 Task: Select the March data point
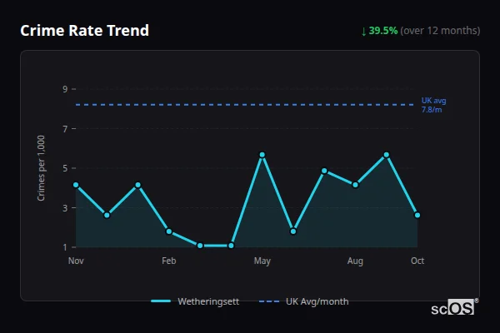pyautogui.click(x=200, y=246)
